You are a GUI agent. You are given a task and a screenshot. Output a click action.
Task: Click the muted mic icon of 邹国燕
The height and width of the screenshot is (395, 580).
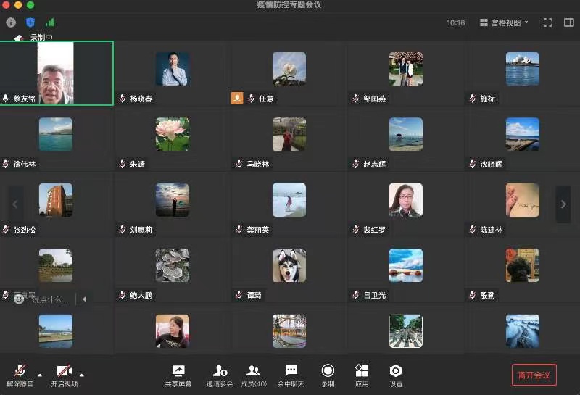coord(355,99)
